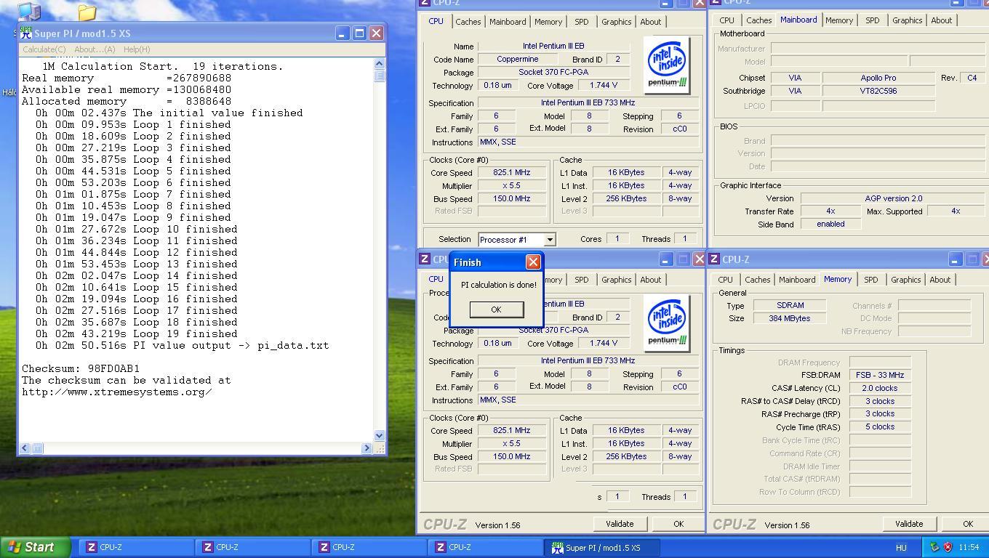Open the Windows Start menu

click(x=36, y=547)
